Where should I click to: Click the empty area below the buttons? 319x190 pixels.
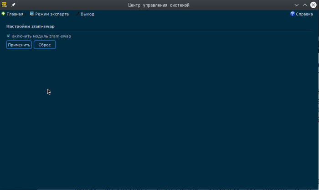pos(159,119)
